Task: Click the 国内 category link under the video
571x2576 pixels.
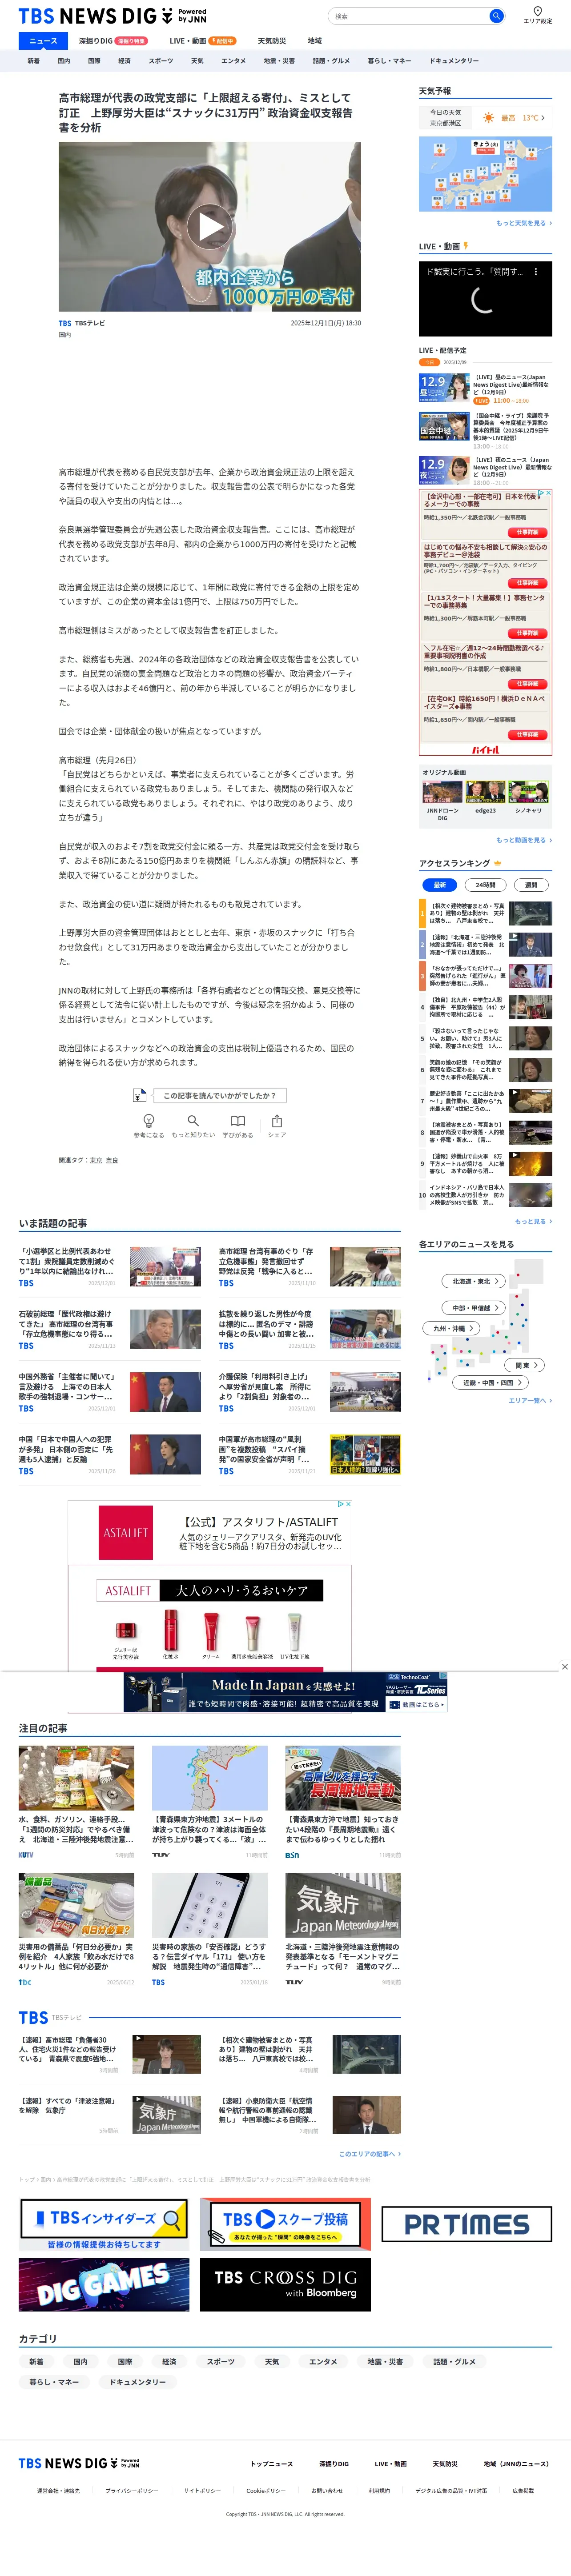Action: point(65,336)
